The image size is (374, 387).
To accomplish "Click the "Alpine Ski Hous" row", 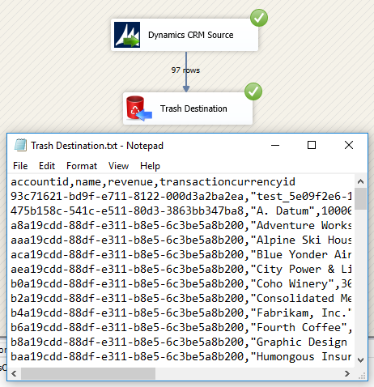I will (x=181, y=240).
